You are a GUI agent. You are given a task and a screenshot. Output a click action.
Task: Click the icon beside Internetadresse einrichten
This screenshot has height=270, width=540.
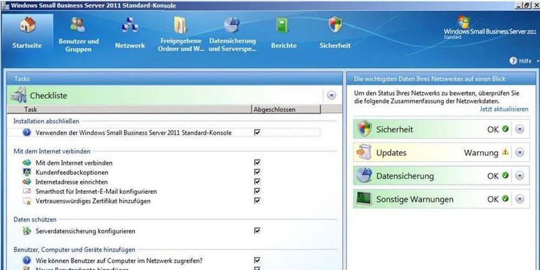click(x=27, y=182)
